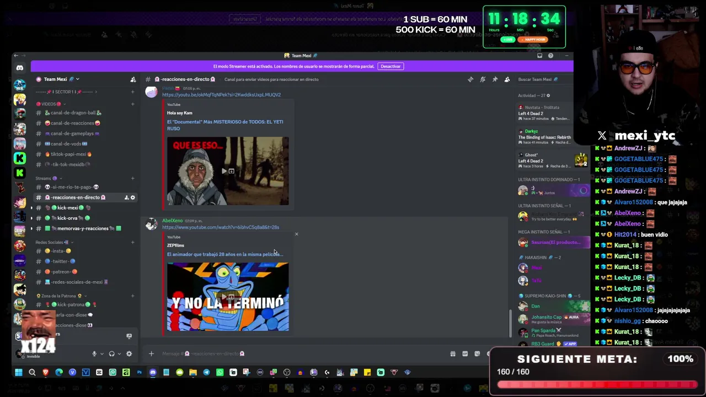Edit channel gear on reacciones-en-directo row

coord(132,197)
